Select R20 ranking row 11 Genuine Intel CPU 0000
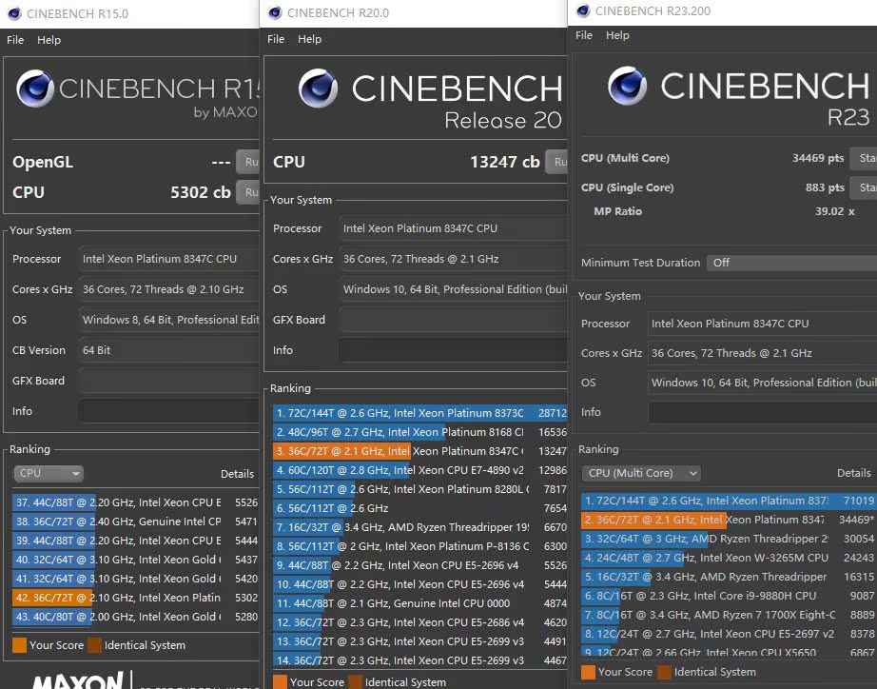 coord(420,603)
